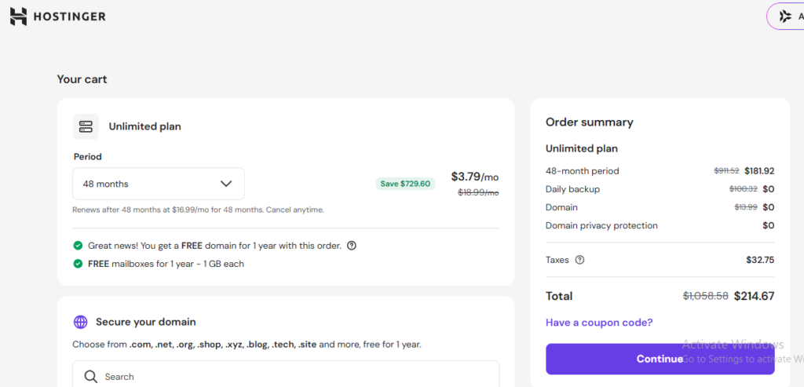Click the server icon beside Unlimited plan

click(x=86, y=126)
